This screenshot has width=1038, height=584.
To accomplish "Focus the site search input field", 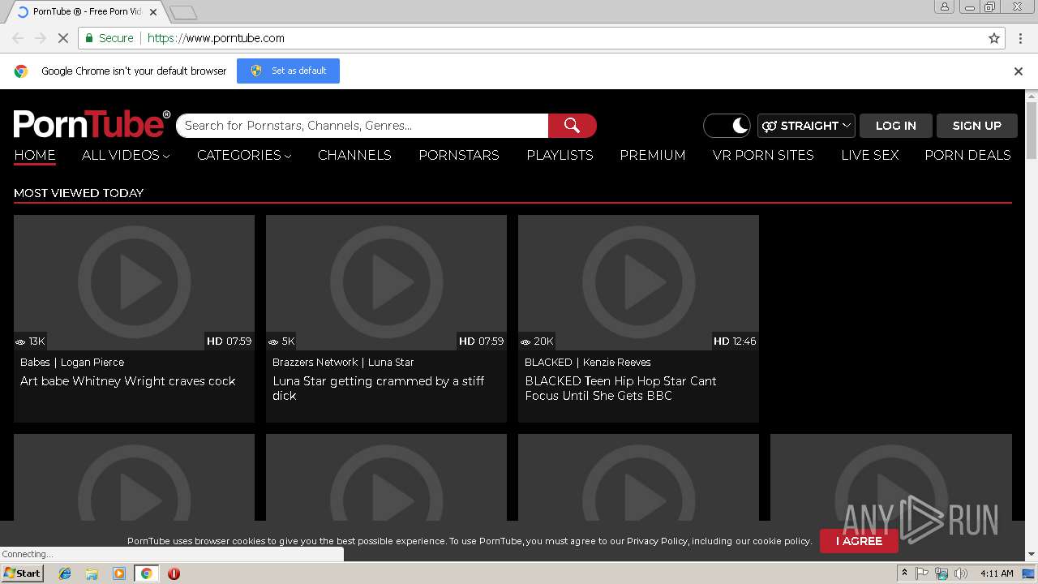I will 362,126.
